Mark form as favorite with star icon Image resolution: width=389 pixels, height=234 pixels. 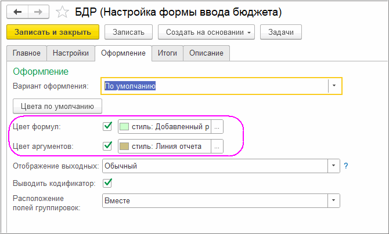(62, 12)
